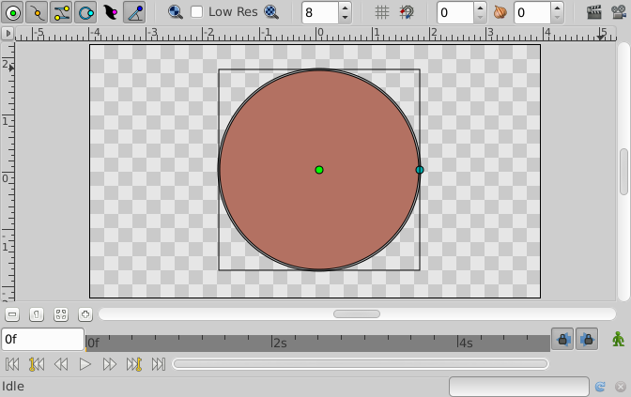
Task: Click the 2s mark on the timeline
Action: pos(279,344)
